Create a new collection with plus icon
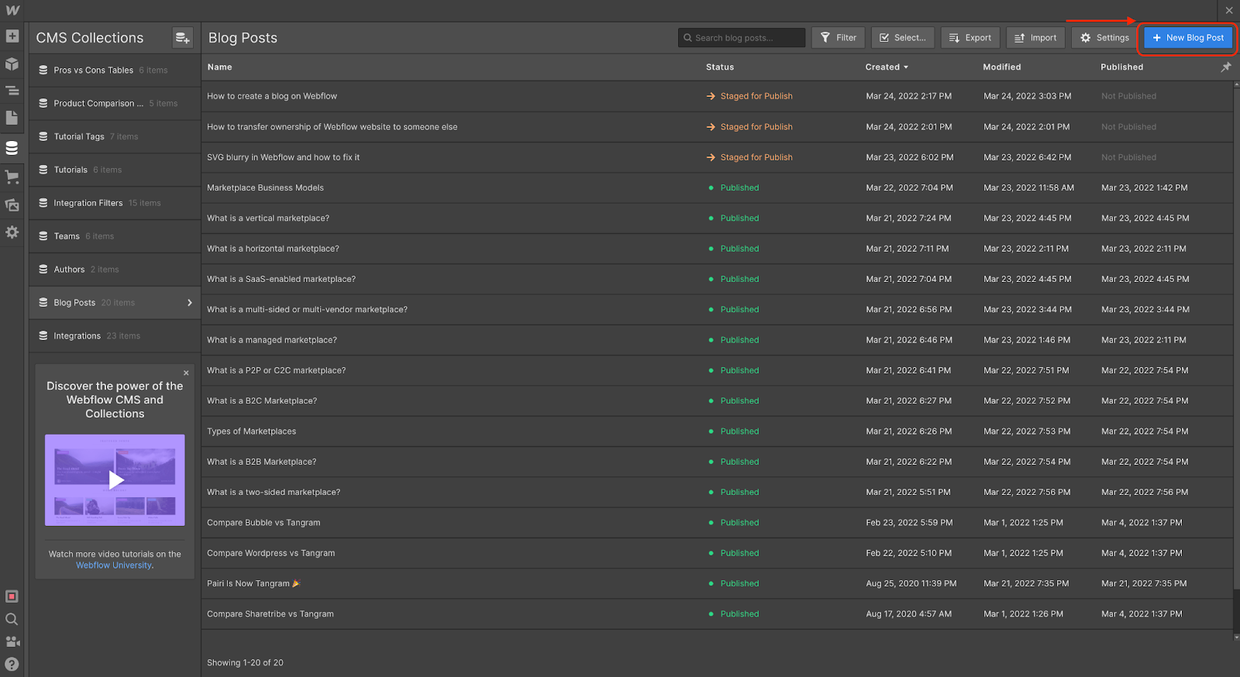 (x=182, y=37)
